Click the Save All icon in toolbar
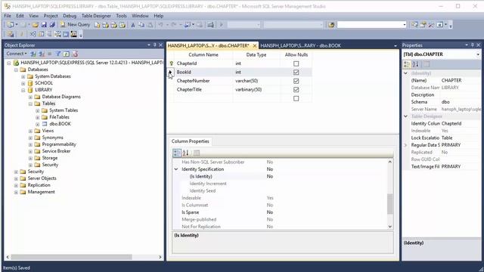 click(x=52, y=25)
